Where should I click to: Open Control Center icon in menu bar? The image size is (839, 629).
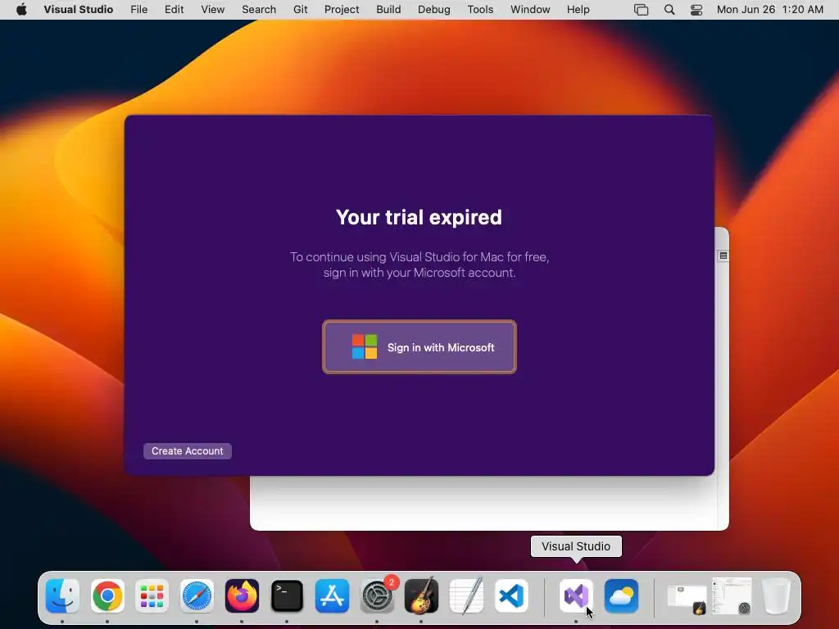[x=696, y=10]
